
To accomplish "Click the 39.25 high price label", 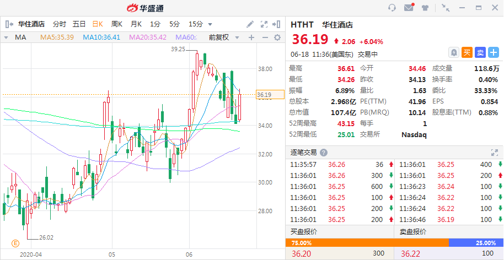I will coord(178,49).
